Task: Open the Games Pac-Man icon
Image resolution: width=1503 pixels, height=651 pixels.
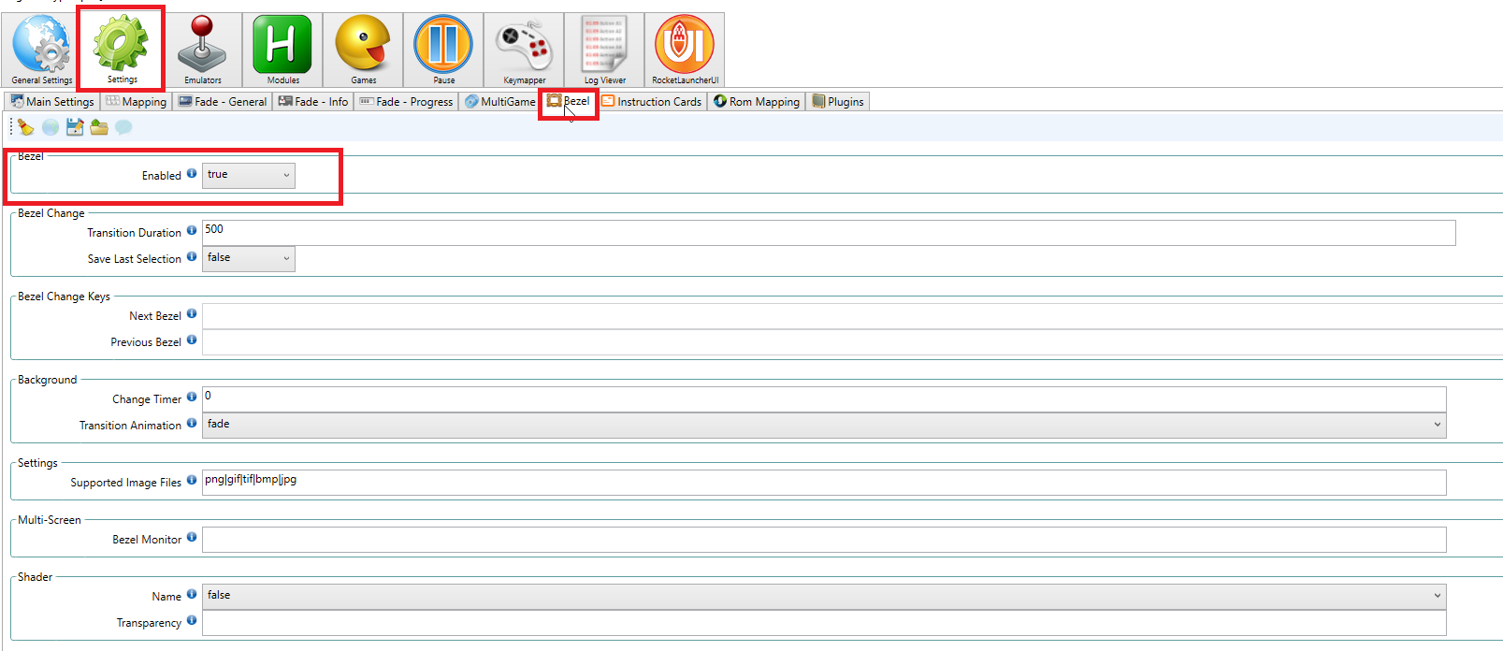Action: [x=363, y=49]
